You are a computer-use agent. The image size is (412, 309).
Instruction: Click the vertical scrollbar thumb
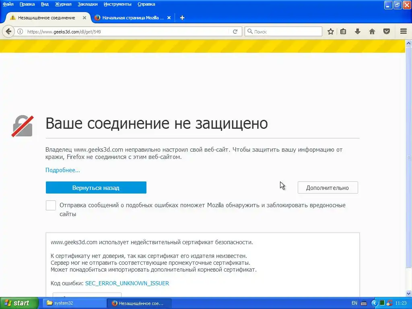click(x=408, y=157)
